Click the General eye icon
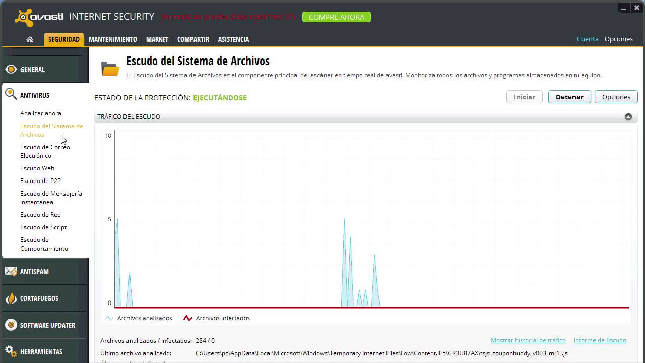The image size is (645, 363). [x=11, y=69]
